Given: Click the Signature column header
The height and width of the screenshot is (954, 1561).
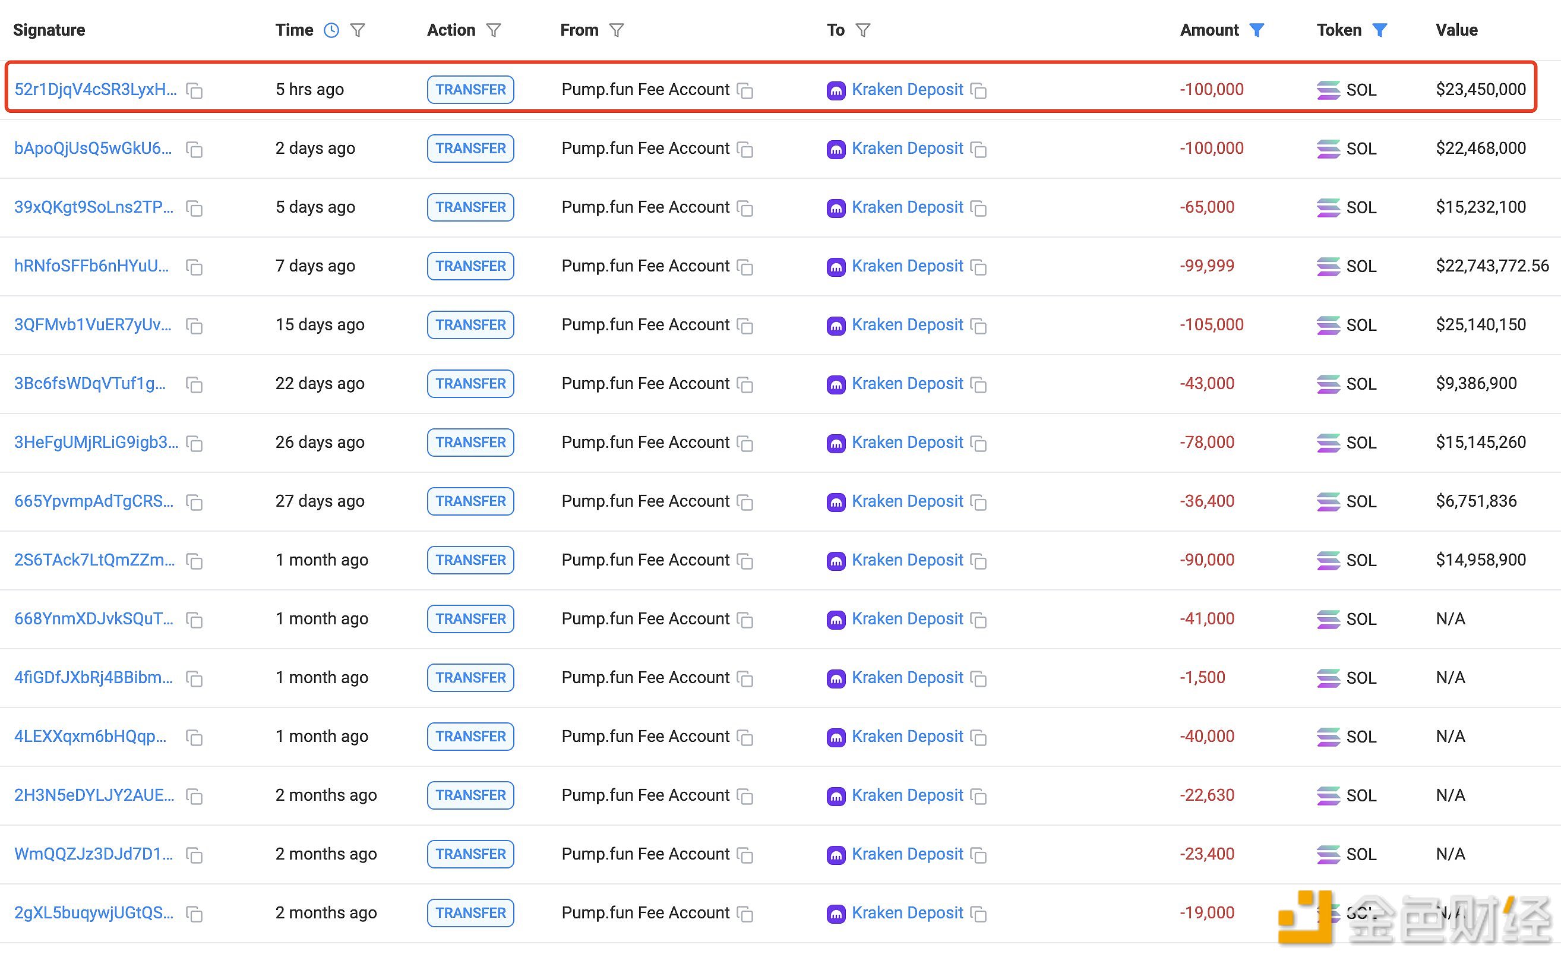Looking at the screenshot, I should 49,30.
